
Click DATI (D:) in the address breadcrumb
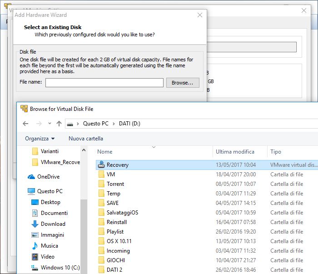129,124
